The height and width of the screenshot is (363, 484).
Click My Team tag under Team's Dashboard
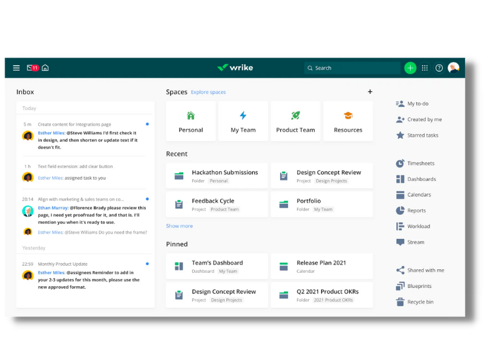pos(228,271)
